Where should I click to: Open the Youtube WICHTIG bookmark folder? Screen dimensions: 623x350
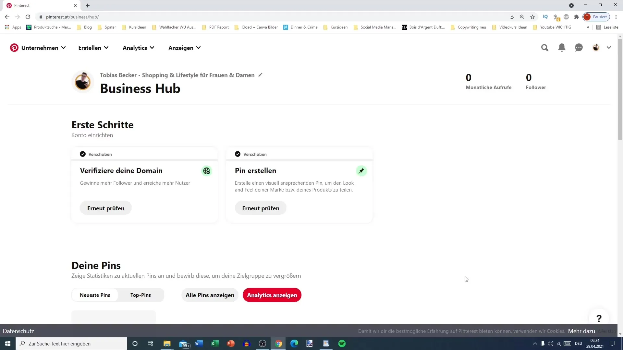coord(552,27)
